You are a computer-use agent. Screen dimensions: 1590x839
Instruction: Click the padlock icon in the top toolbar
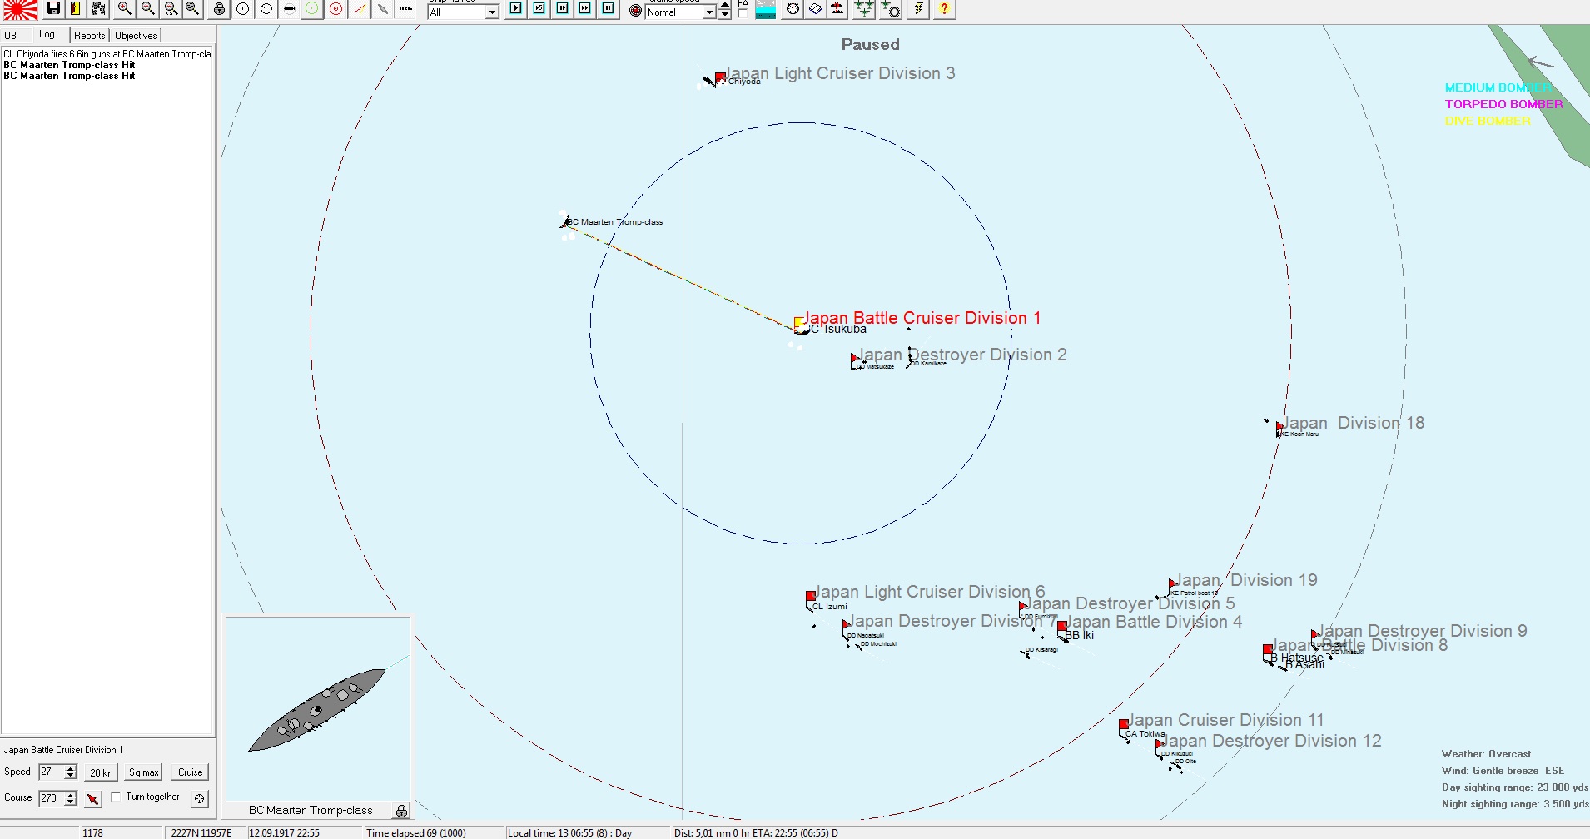click(x=219, y=9)
